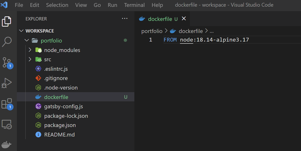Click the portfolio breadcrumb segment
The height and width of the screenshot is (151, 301).
152,31
